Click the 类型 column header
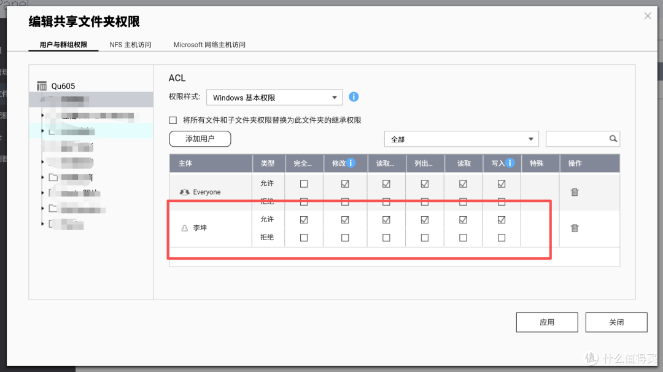This screenshot has height=372, width=663. coord(268,163)
